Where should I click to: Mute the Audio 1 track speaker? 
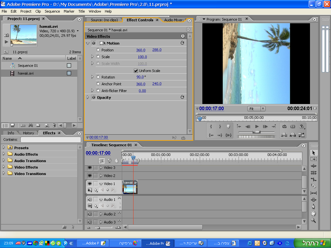click(90, 200)
